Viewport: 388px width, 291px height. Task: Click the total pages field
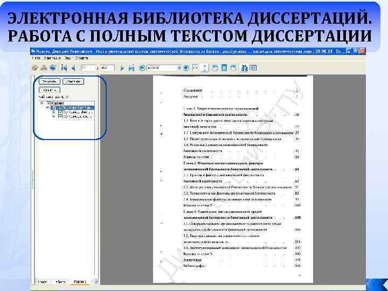(107, 68)
